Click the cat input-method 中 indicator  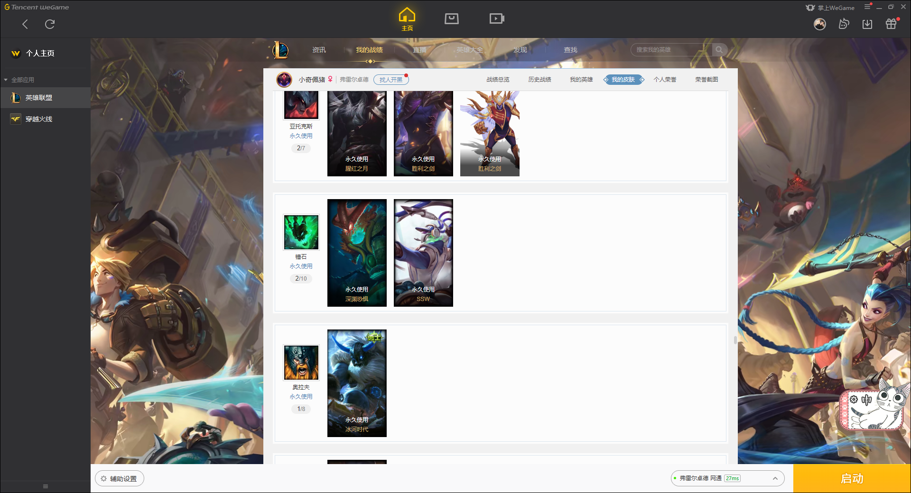[x=866, y=400]
